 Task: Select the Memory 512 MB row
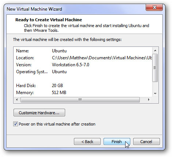pos(83,93)
